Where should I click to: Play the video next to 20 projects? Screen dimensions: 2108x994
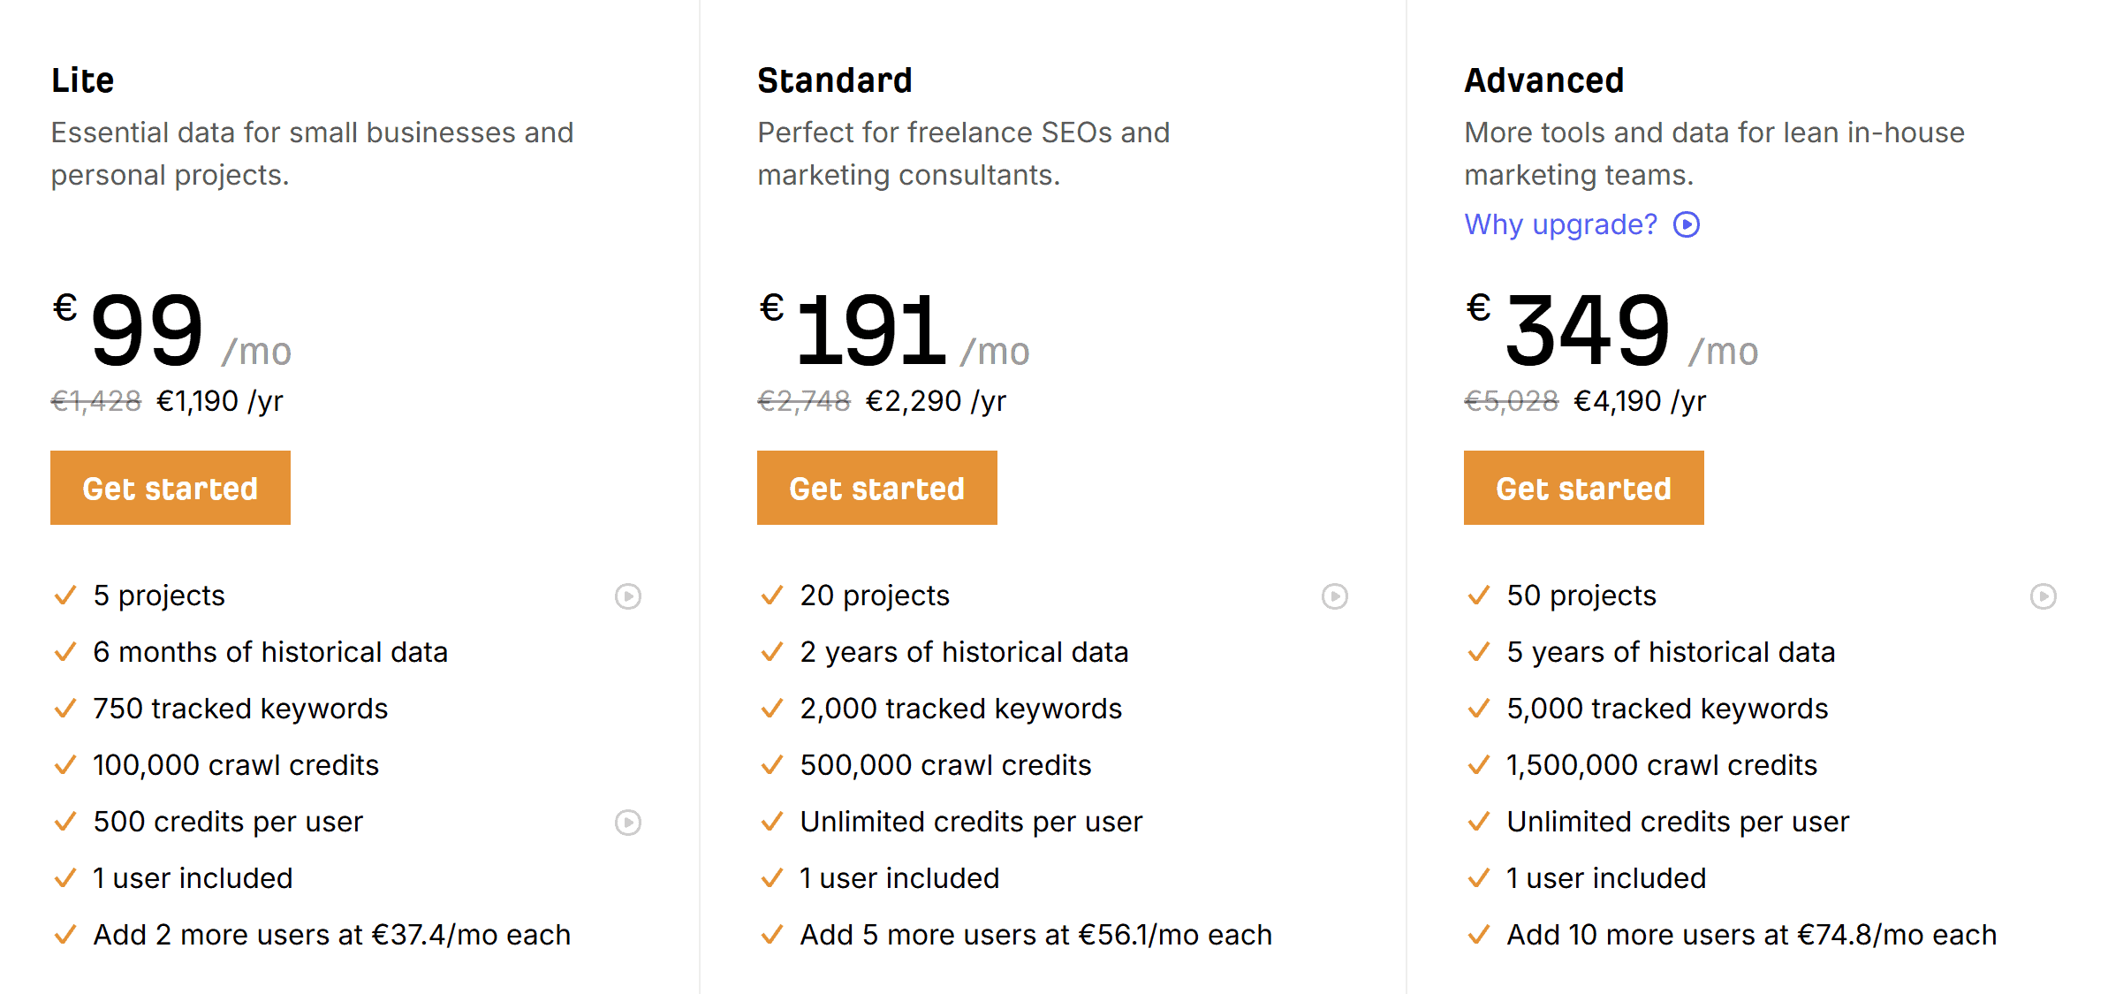click(1335, 596)
